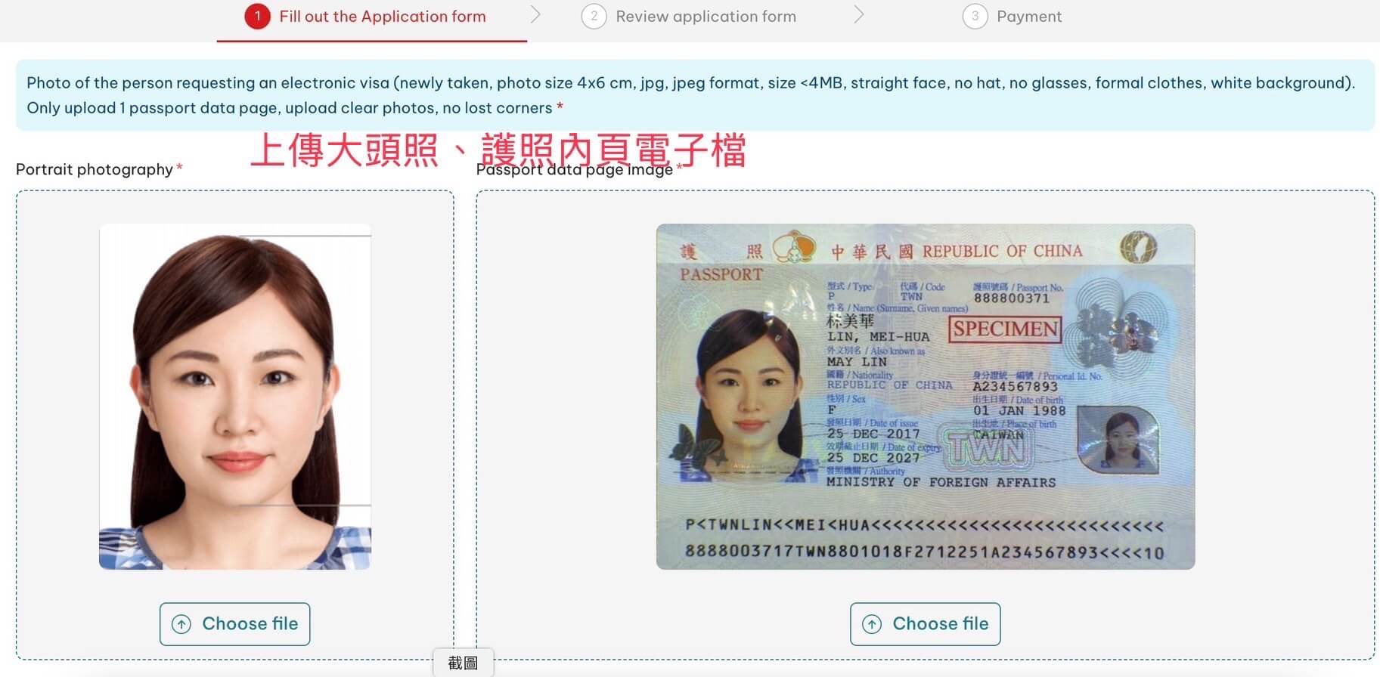Click the 'Passport data page image' label
This screenshot has width=1380, height=677.
(x=575, y=169)
